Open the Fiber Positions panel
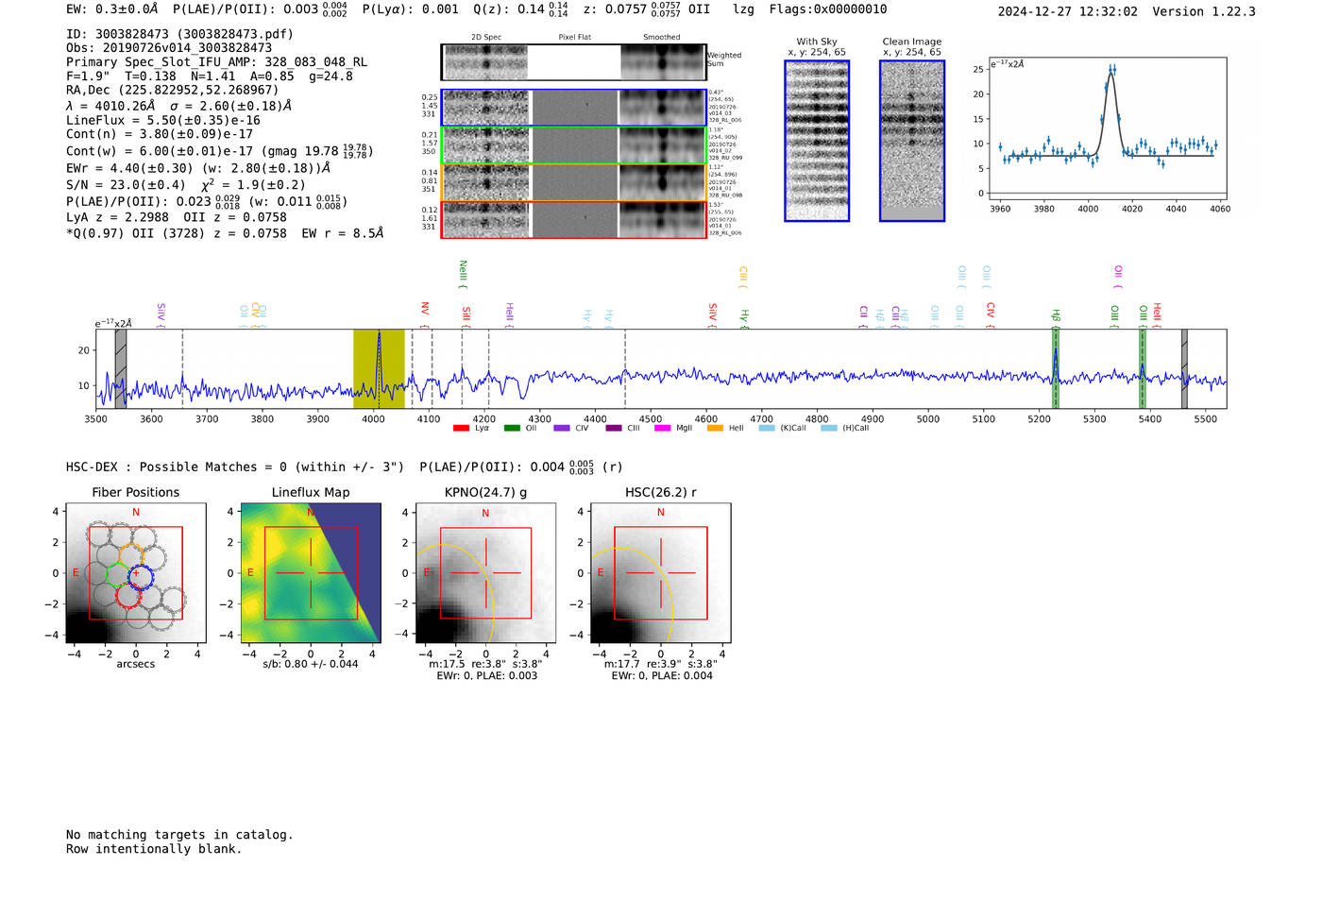The height and width of the screenshot is (900, 1322). [x=136, y=573]
